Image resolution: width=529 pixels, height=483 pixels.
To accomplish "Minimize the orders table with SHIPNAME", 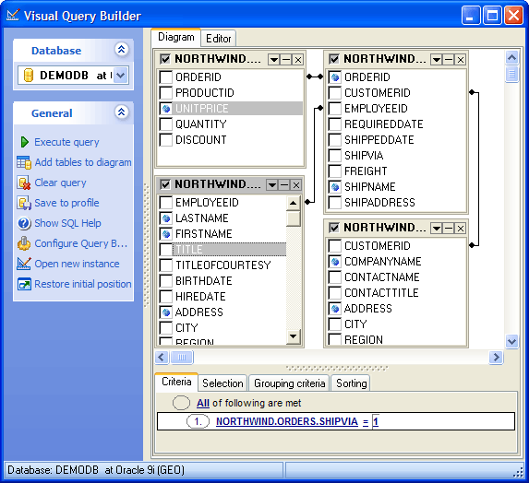I will click(449, 60).
